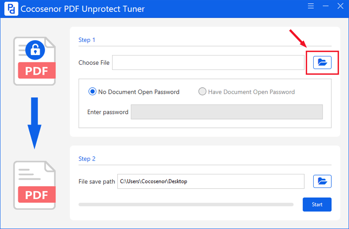Select Have Document Open Password option
The image size is (349, 229).
(246, 91)
